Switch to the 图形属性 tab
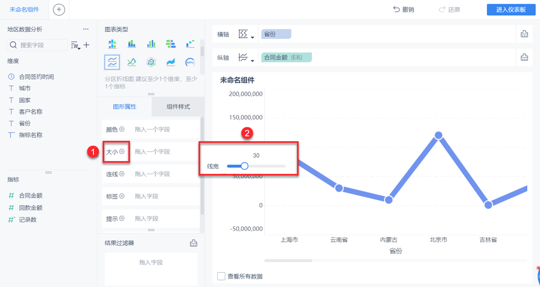The height and width of the screenshot is (287, 540). tap(125, 106)
